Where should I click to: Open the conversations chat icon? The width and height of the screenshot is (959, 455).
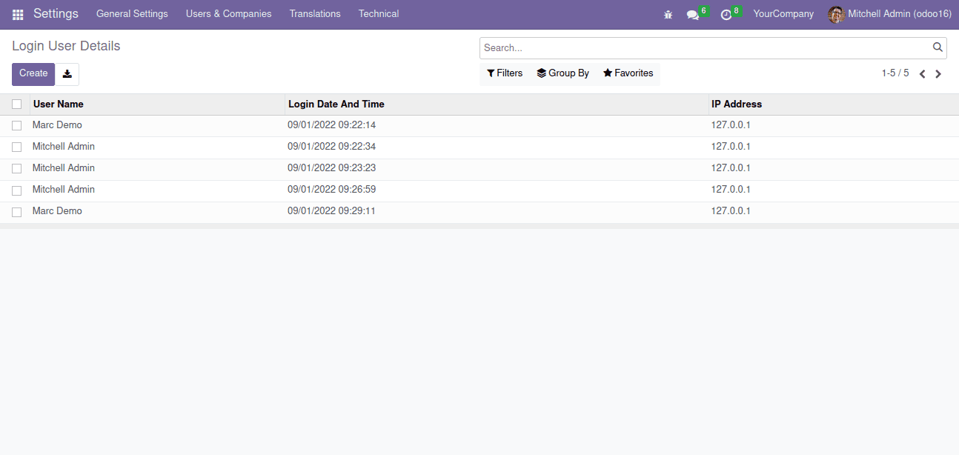[x=693, y=14]
